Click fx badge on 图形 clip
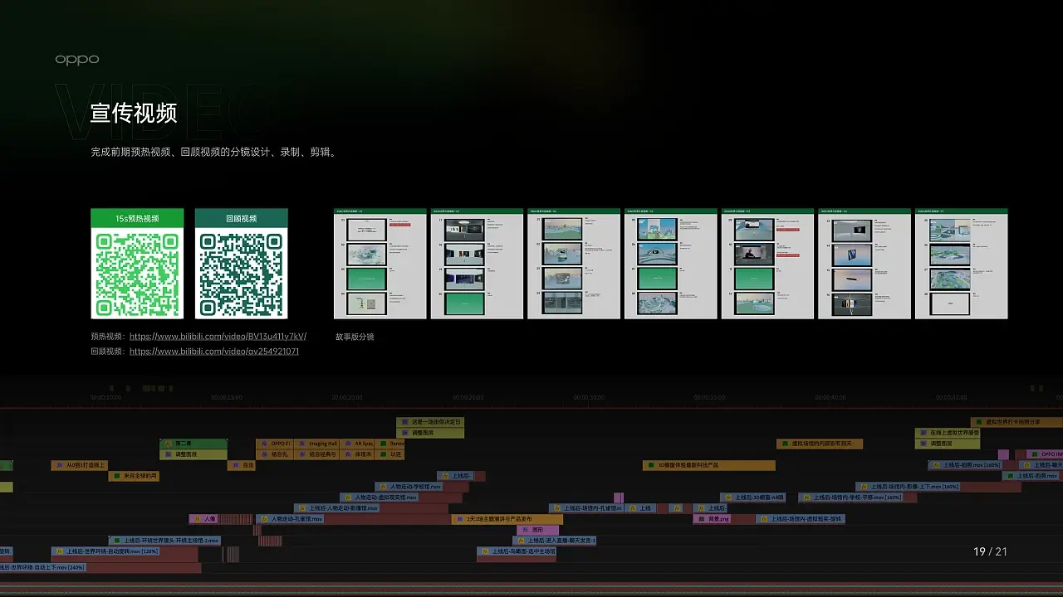 click(525, 530)
